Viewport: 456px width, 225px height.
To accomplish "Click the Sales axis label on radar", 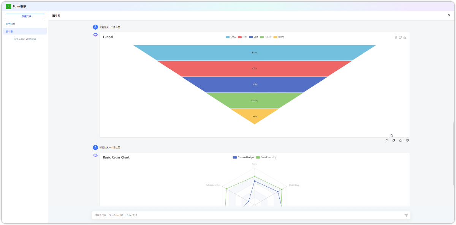I will [x=255, y=164].
